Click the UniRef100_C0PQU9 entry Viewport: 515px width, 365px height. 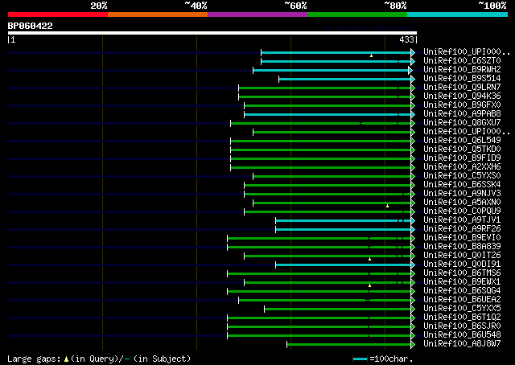(x=462, y=211)
